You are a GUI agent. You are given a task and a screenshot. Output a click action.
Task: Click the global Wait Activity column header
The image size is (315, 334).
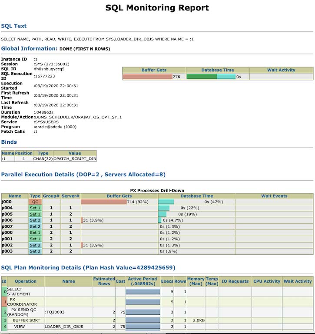281,70
